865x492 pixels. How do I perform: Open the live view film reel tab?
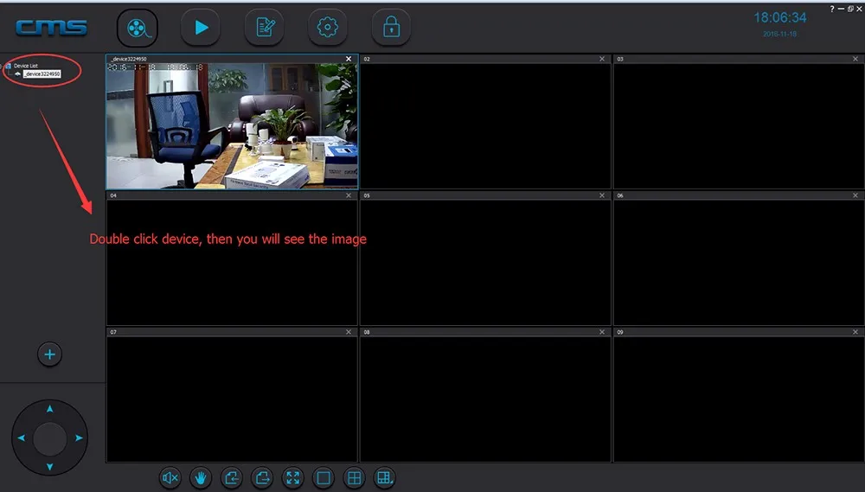[137, 28]
